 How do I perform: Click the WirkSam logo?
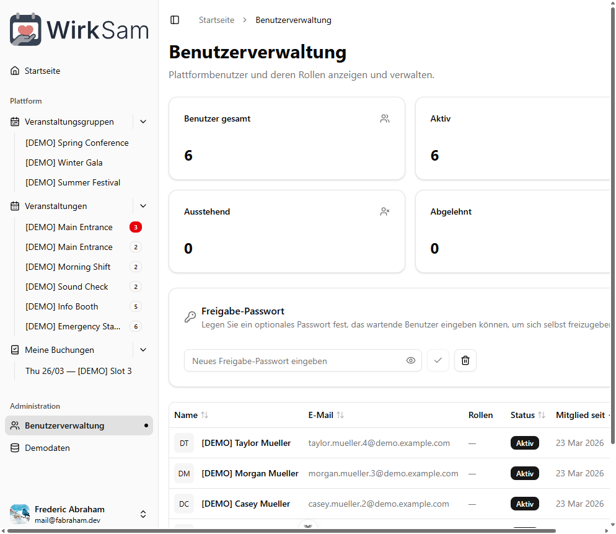(x=79, y=30)
